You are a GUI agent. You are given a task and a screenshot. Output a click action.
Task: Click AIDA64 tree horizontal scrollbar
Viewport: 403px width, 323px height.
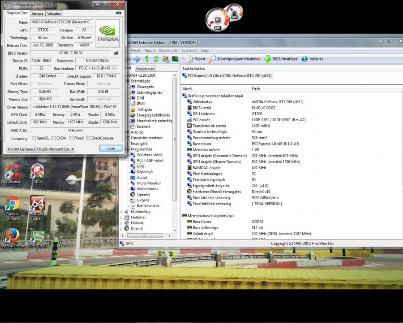pos(145,236)
